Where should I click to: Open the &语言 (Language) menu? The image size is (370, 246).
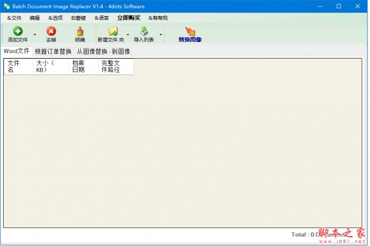click(x=102, y=18)
